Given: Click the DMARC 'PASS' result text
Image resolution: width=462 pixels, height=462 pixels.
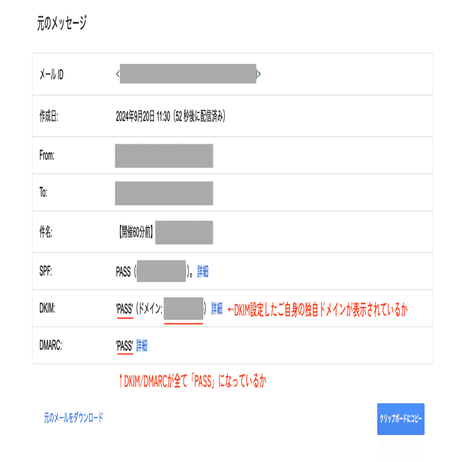Looking at the screenshot, I should pos(124,346).
